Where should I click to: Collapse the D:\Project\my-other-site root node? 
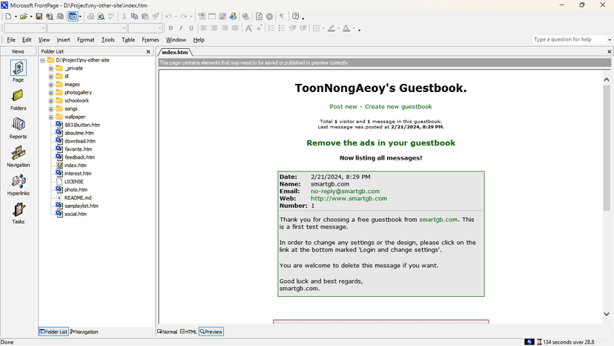pyautogui.click(x=43, y=60)
